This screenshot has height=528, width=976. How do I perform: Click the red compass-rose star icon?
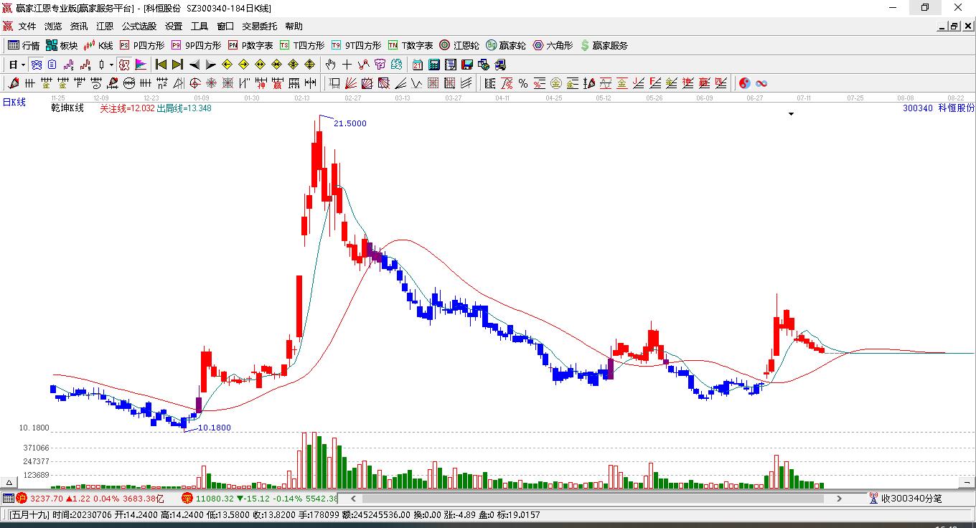tap(211, 83)
